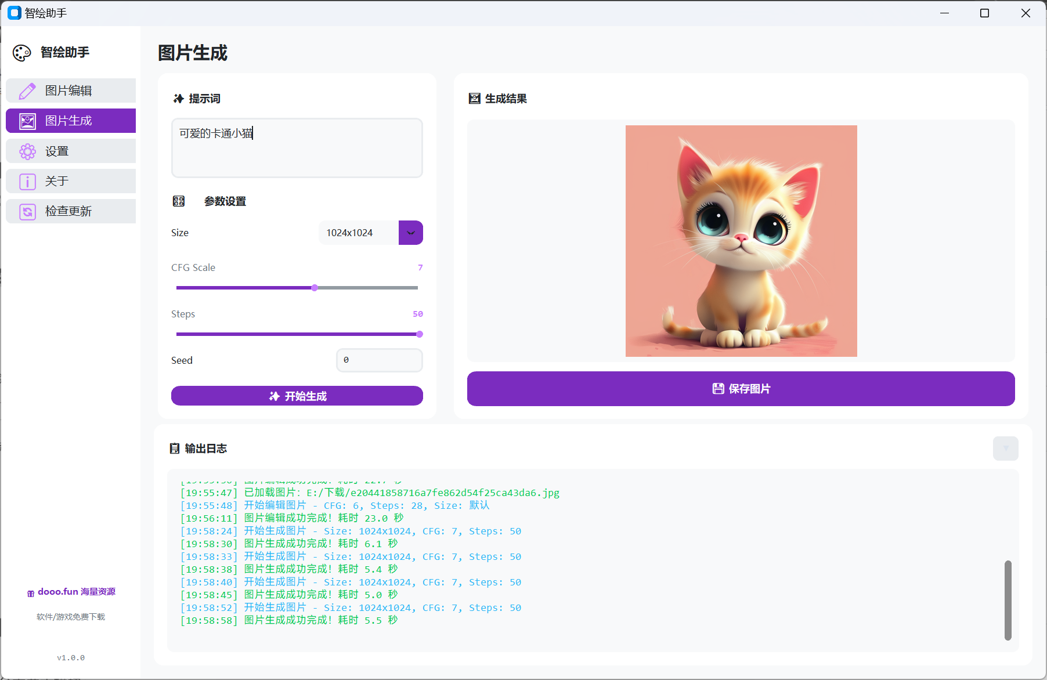This screenshot has width=1047, height=680.
Task: Open the dooo.fun 海量资源 link
Action: point(70,591)
